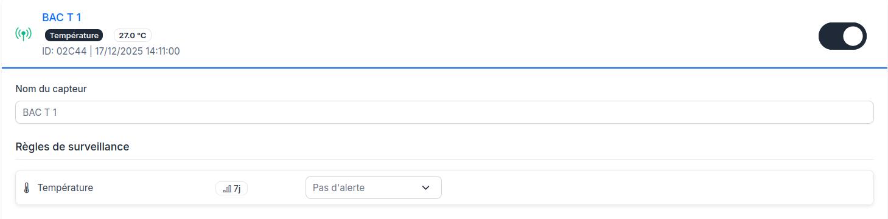
Task: Click the Température rule label text
Action: pos(65,188)
